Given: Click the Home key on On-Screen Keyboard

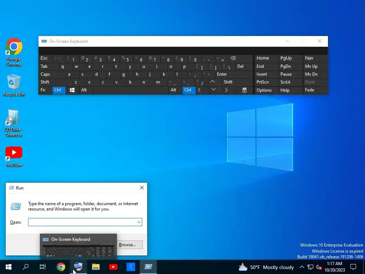Looking at the screenshot, I should point(267,58).
